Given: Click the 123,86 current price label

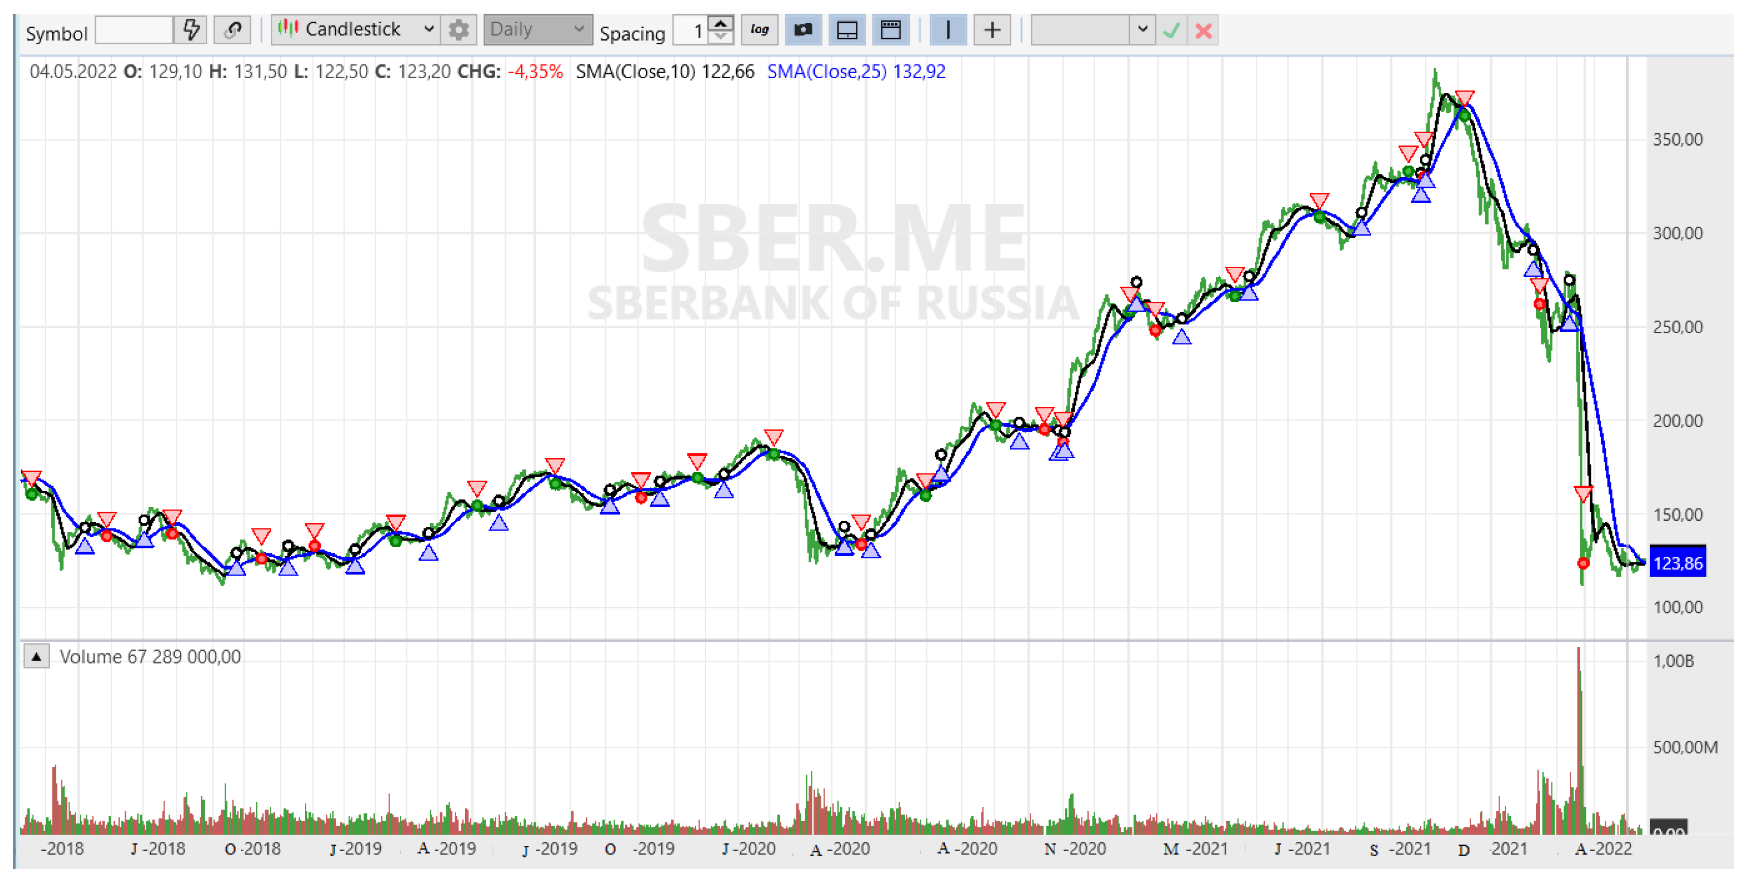Looking at the screenshot, I should tap(1677, 563).
